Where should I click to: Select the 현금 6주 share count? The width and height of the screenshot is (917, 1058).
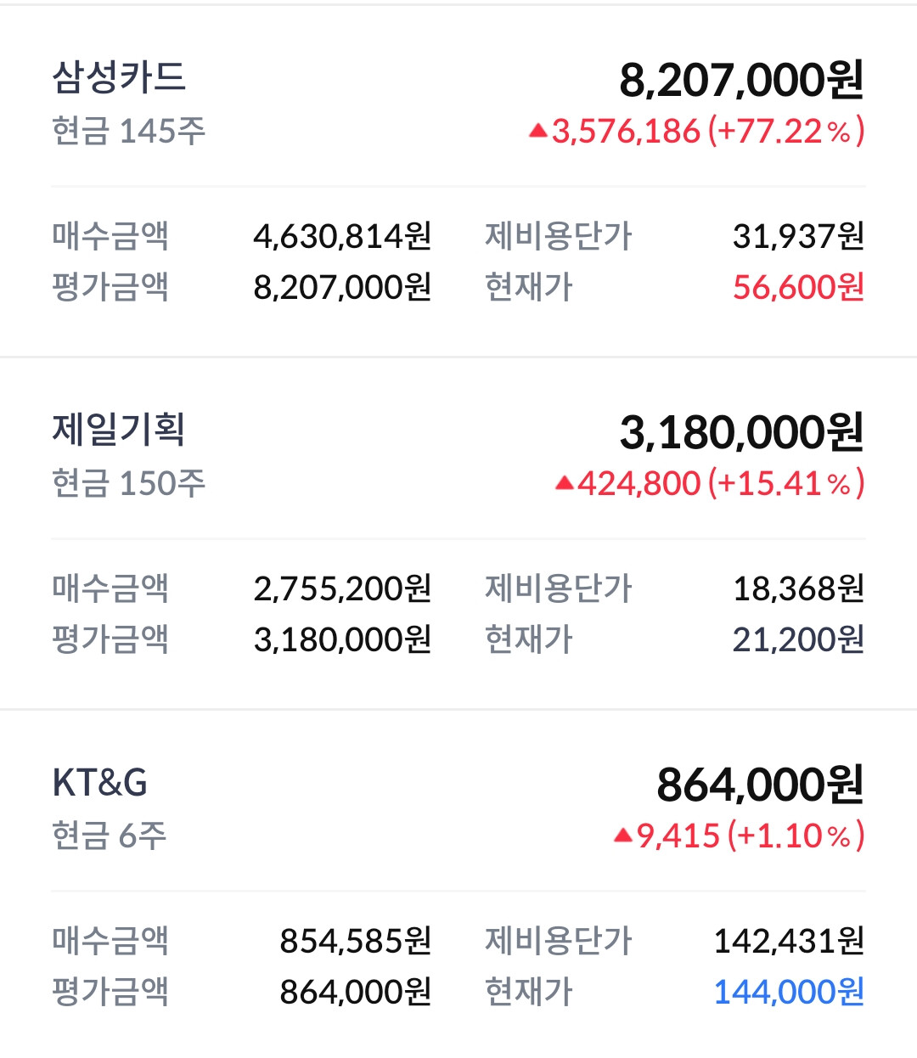(x=109, y=836)
